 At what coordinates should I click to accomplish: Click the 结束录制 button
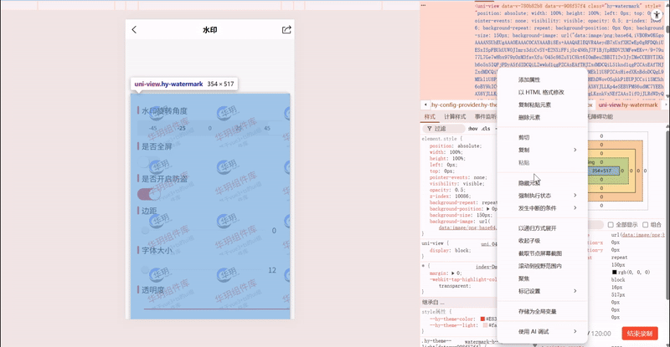pyautogui.click(x=640, y=334)
